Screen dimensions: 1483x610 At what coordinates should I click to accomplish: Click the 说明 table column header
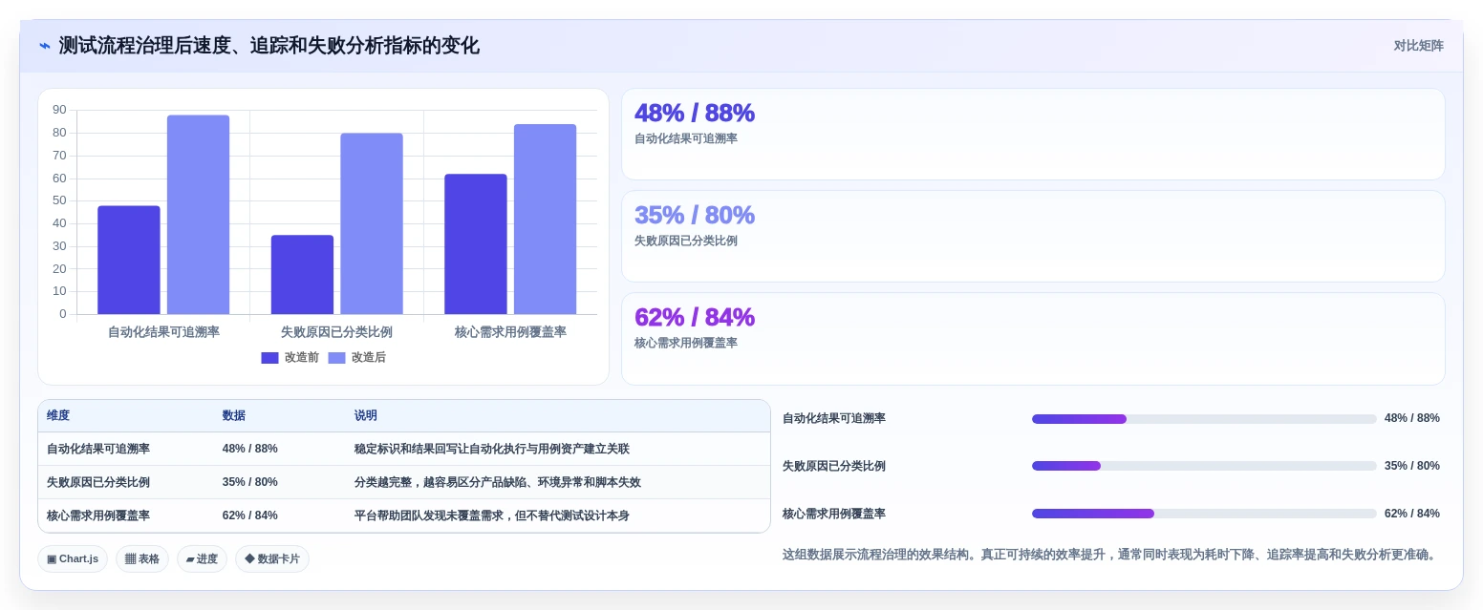[366, 416]
